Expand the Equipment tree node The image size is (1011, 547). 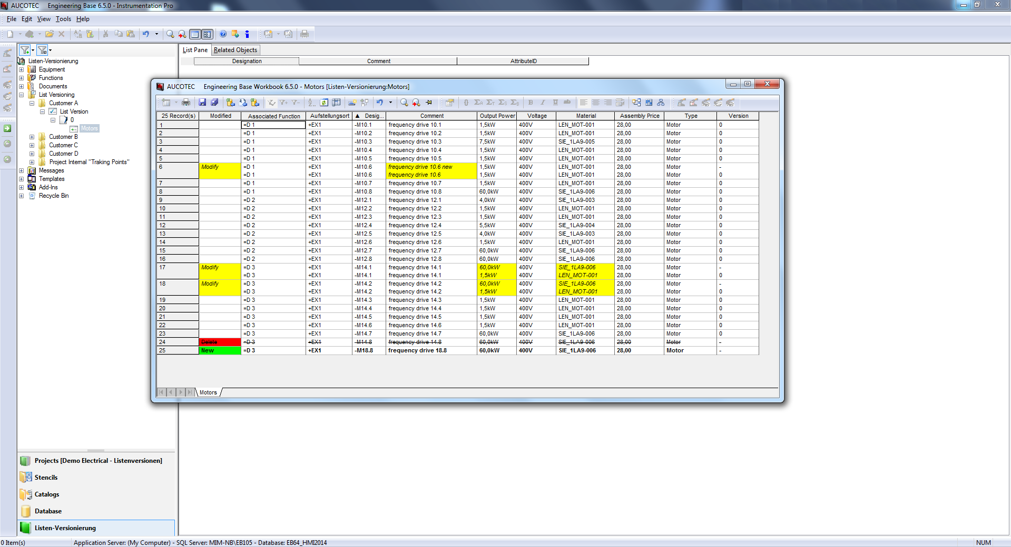(21, 69)
